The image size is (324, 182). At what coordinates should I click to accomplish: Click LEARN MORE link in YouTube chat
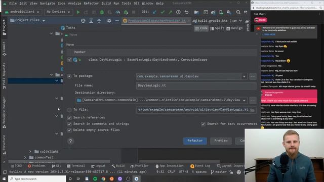click(269, 34)
